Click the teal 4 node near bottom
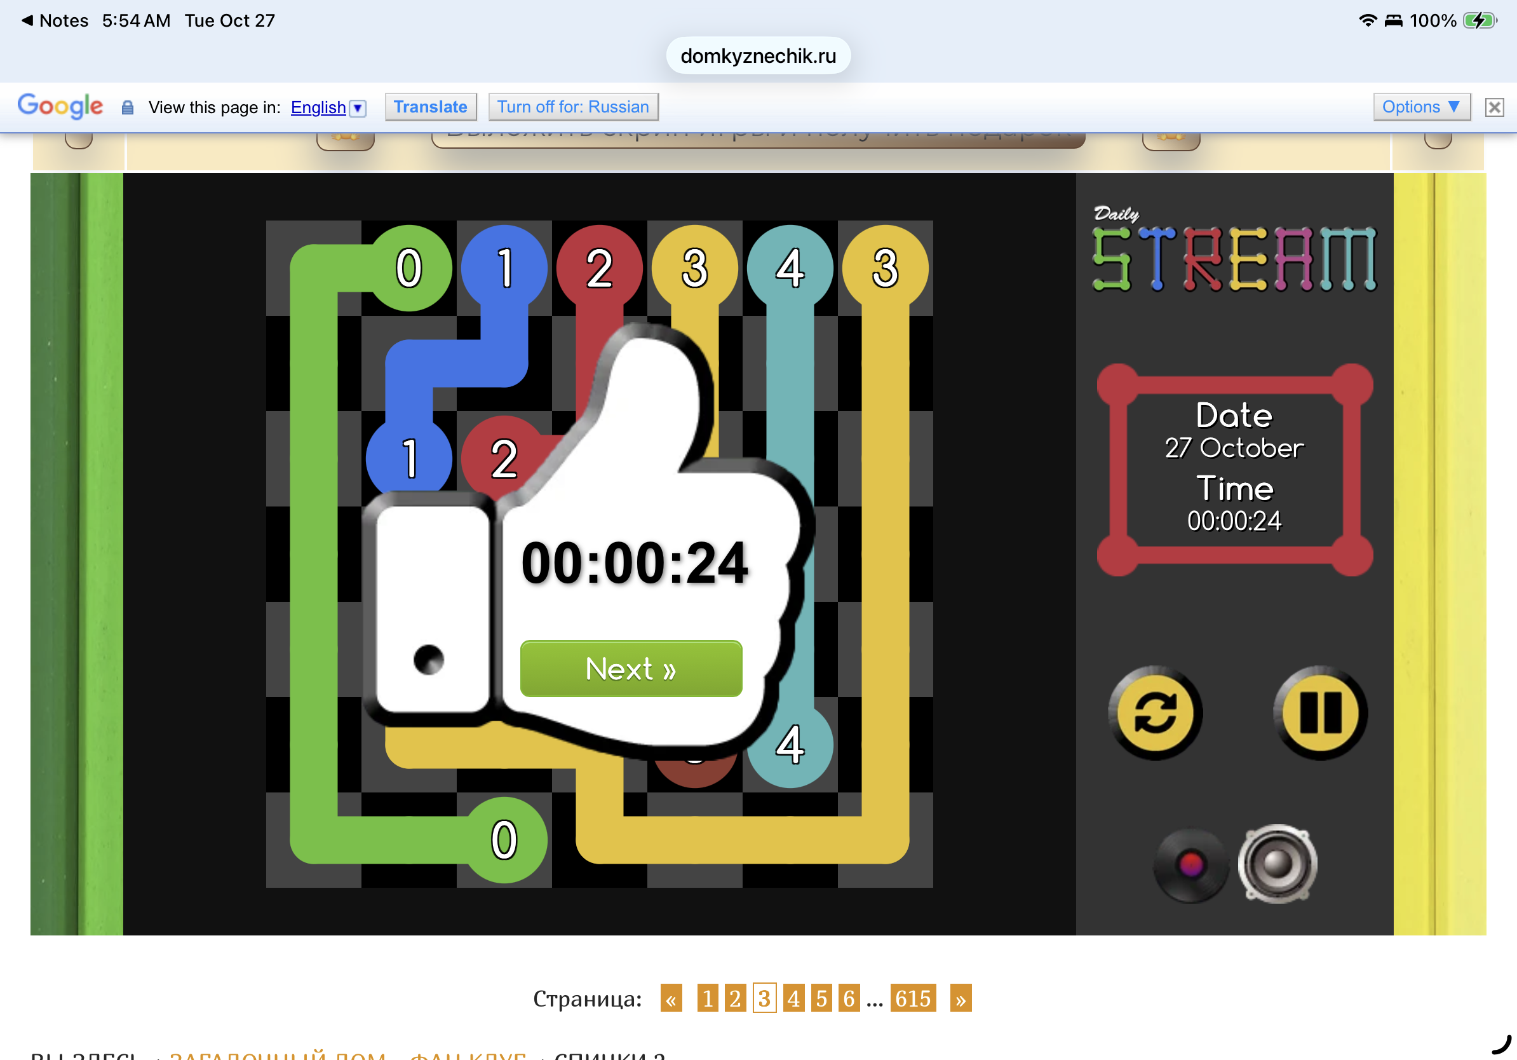Image resolution: width=1517 pixels, height=1060 pixels. click(x=790, y=745)
